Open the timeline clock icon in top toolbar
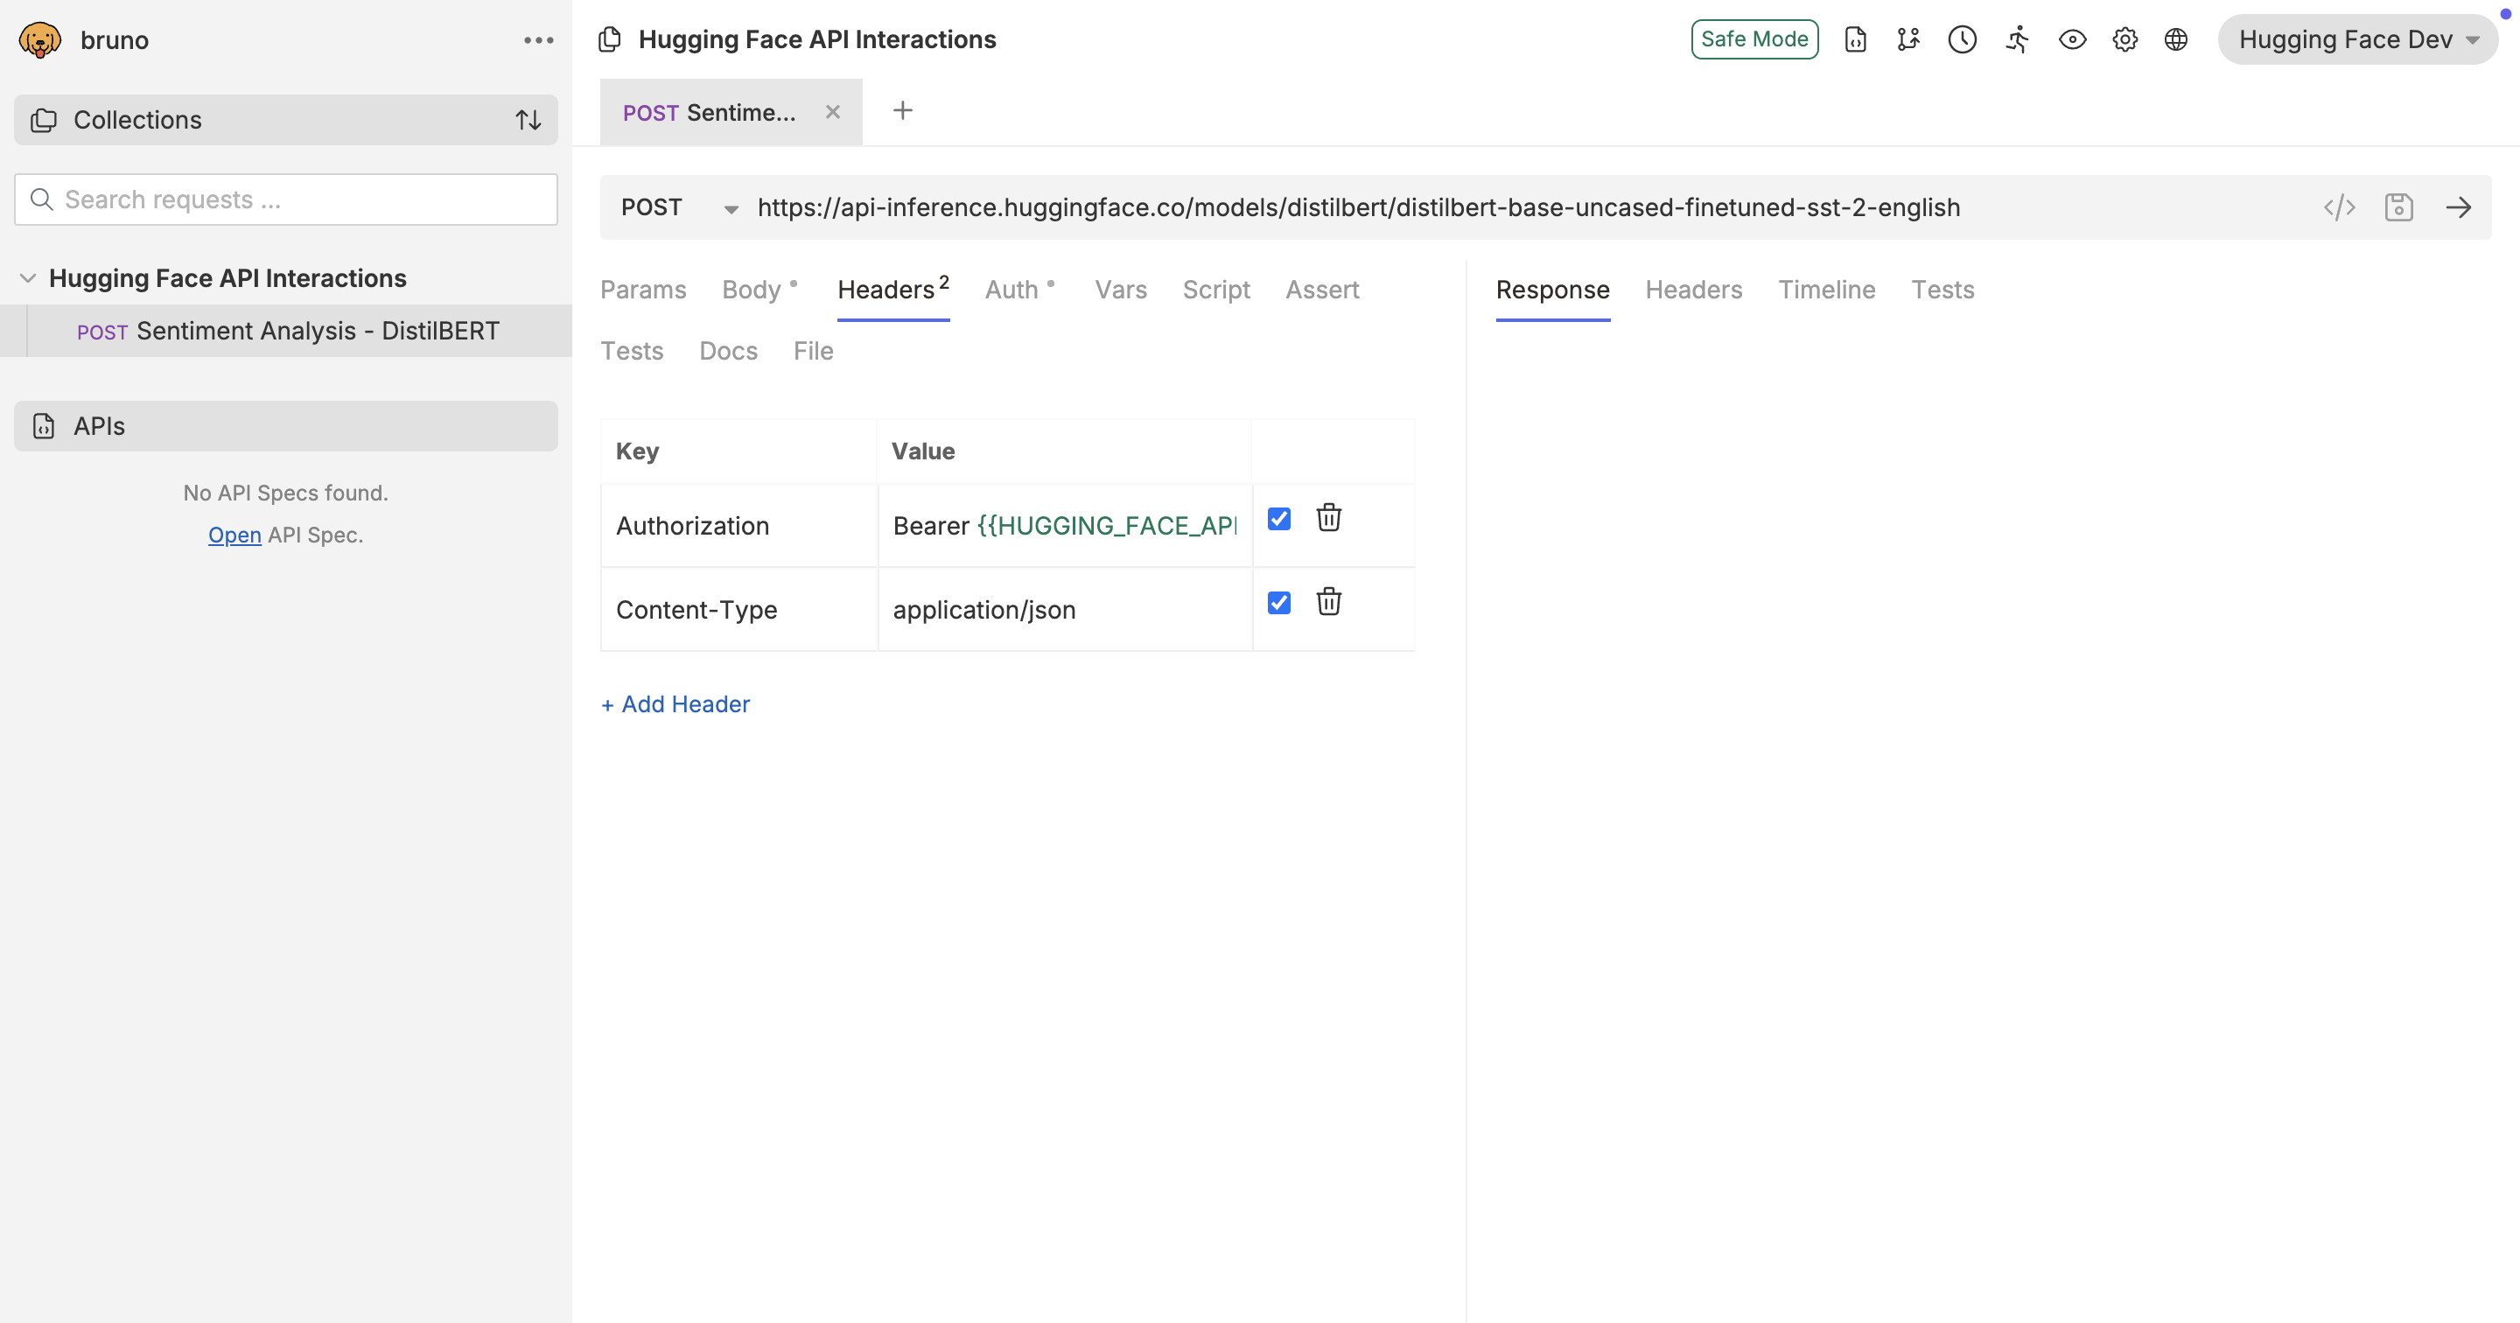Screen dimensions: 2520x1323 (1963, 40)
